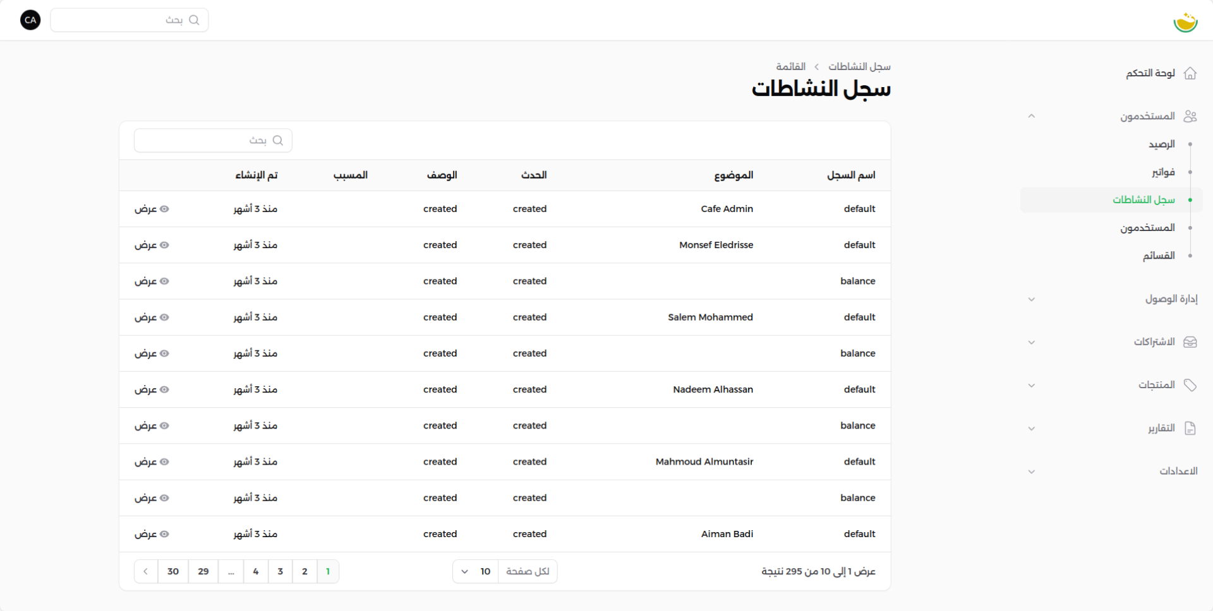The width and height of the screenshot is (1213, 611).
Task: Go to pagination page 29
Action: coord(203,571)
